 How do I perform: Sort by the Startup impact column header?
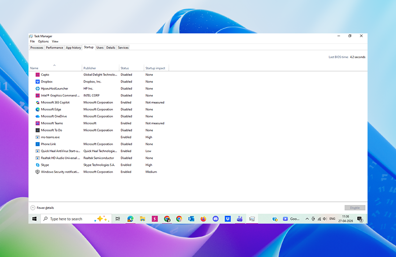click(155, 68)
